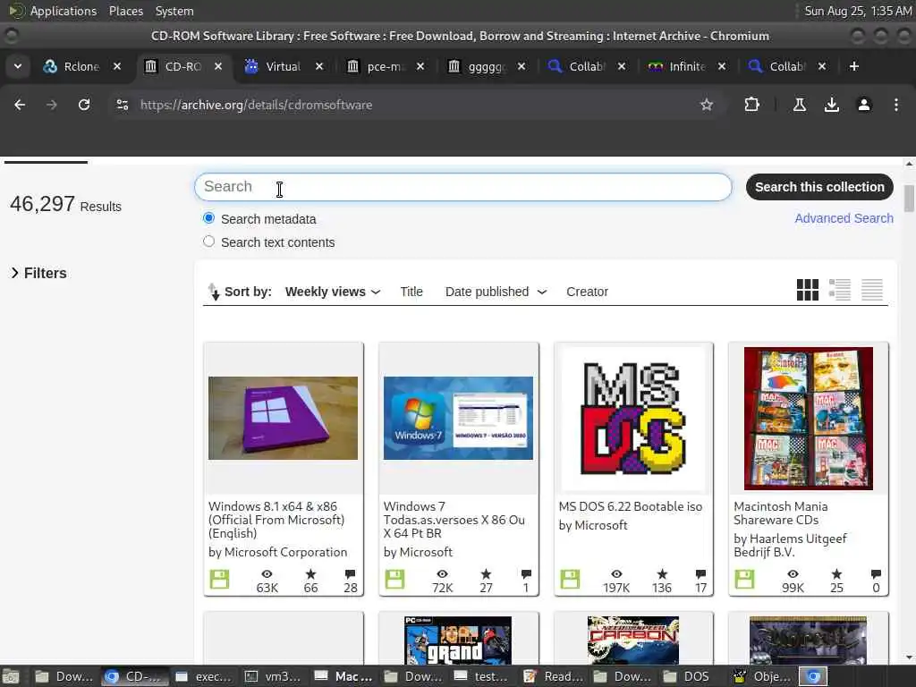Switch to extended list view icon
The height and width of the screenshot is (687, 916).
tap(839, 290)
